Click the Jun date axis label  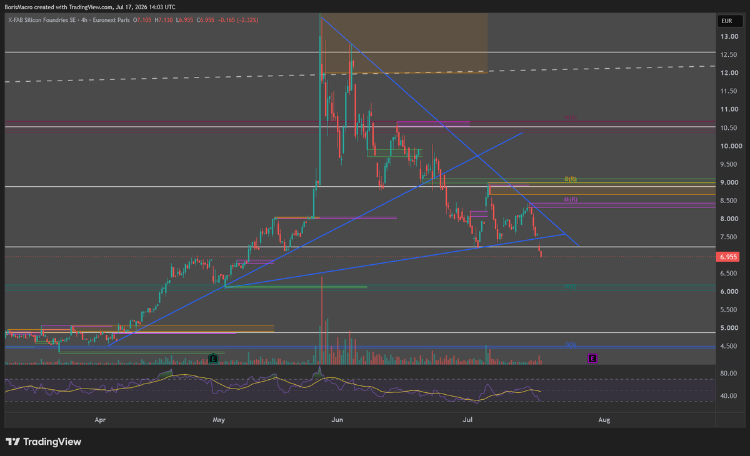pyautogui.click(x=338, y=420)
